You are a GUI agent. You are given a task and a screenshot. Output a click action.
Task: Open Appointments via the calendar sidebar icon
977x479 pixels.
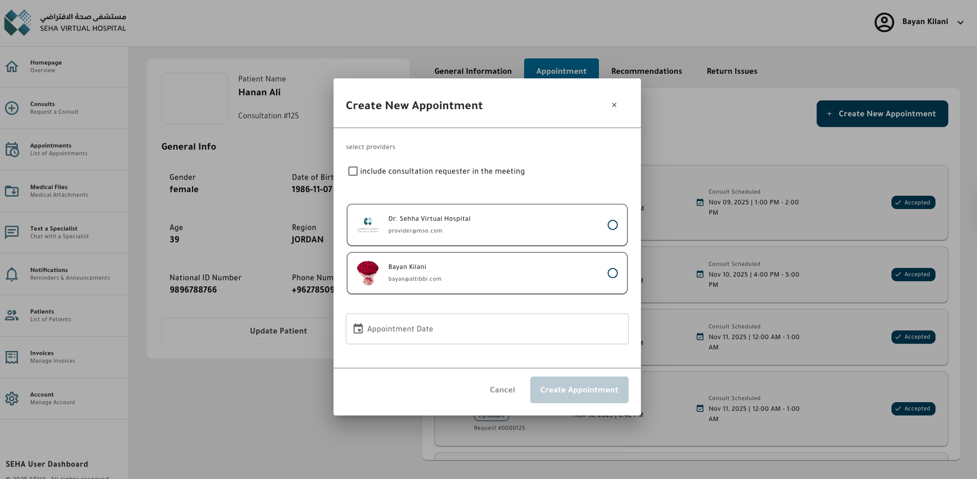coord(12,150)
